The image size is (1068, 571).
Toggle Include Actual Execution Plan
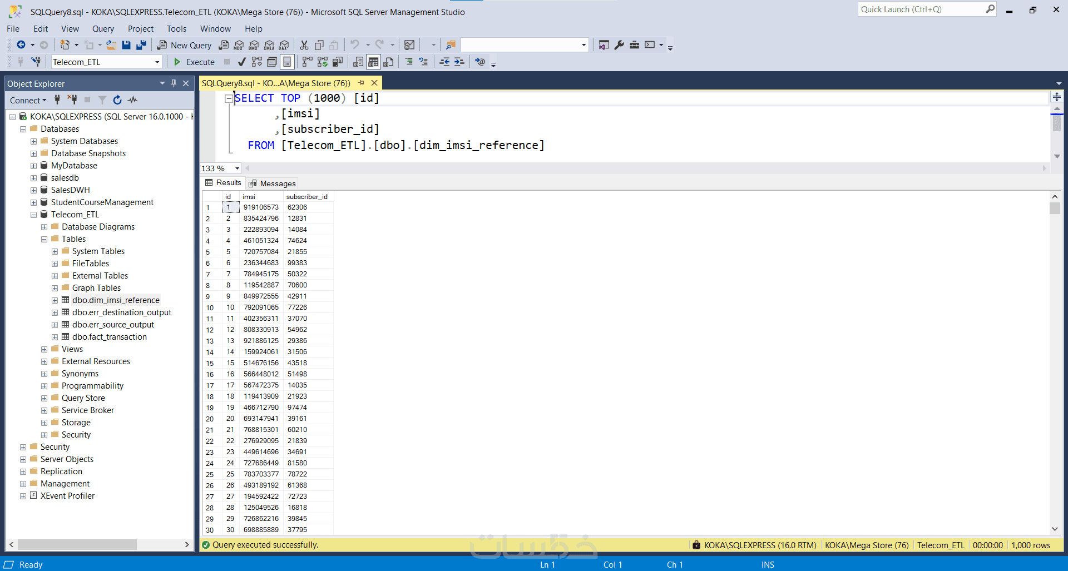pos(308,62)
